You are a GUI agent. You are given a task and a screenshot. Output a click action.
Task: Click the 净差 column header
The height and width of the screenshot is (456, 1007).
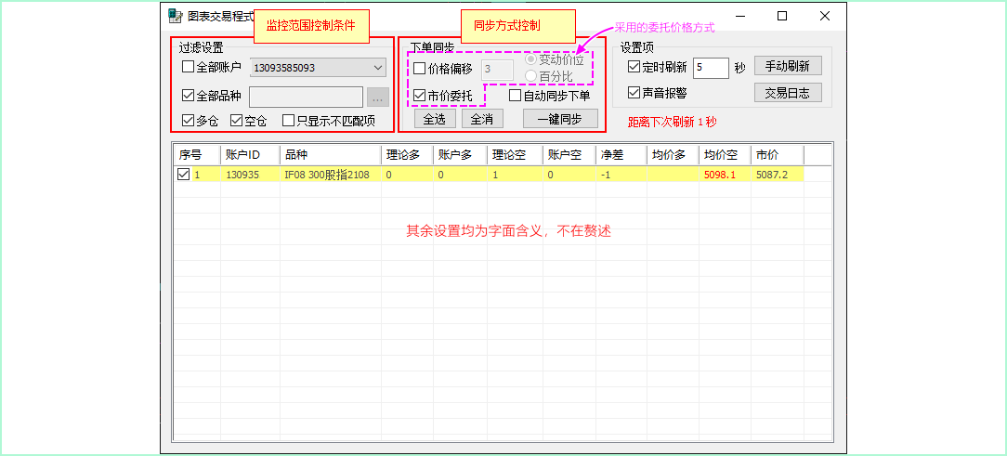pos(621,155)
